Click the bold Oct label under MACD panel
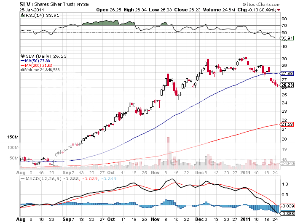Image resolution: width=295 pixels, height=223 pixels. point(111,219)
